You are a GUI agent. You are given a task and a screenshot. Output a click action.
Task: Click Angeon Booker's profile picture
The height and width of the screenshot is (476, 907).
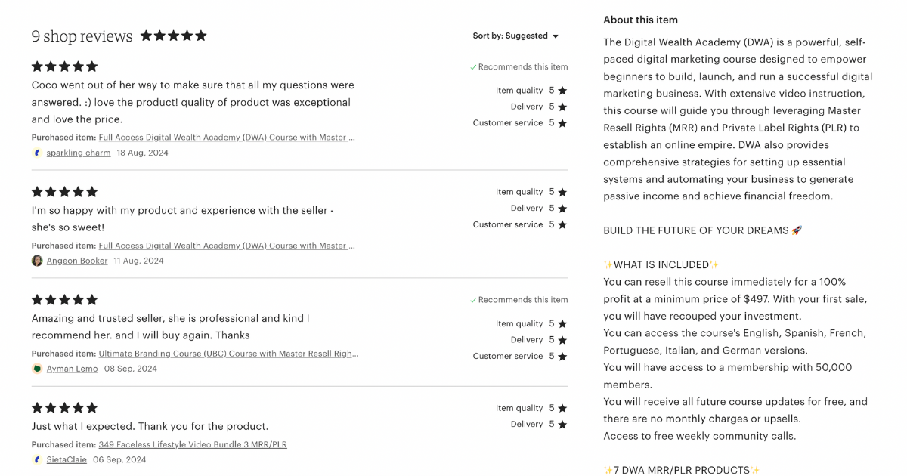[37, 260]
